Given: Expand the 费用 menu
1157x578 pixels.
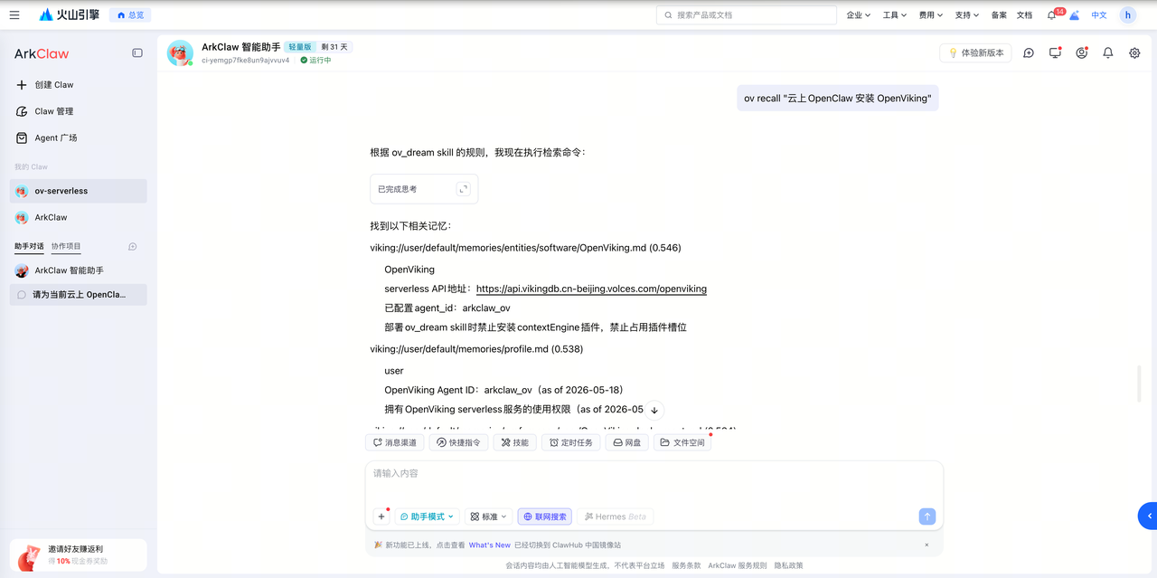Looking at the screenshot, I should (931, 15).
